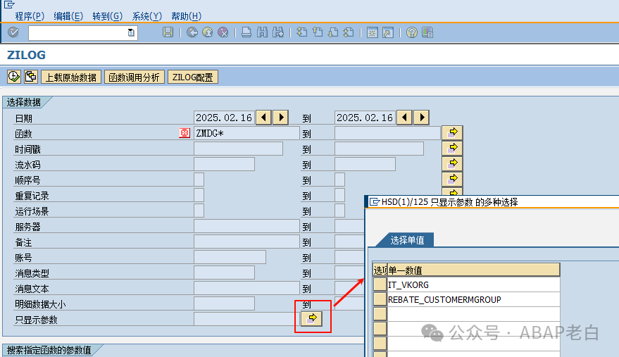Image resolution: width=619 pixels, height=357 pixels.
Task: Click the Save disk icon in toolbar
Action: pos(168,32)
